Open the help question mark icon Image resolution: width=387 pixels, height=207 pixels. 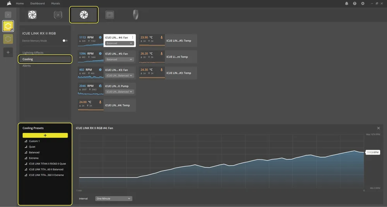click(354, 3)
